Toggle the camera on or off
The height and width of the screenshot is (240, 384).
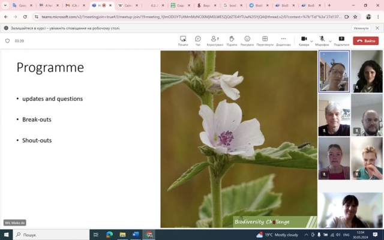[304, 40]
